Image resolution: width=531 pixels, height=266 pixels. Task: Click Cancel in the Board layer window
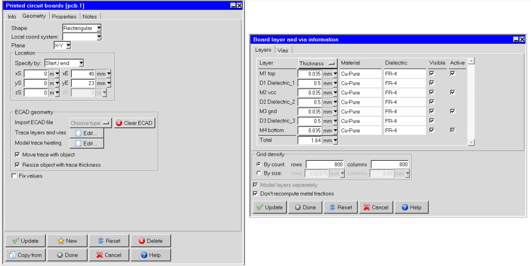point(376,207)
